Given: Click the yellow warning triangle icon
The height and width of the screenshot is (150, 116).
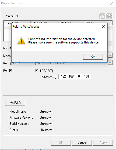Looking at the screenshot, I should (x=21, y=41).
